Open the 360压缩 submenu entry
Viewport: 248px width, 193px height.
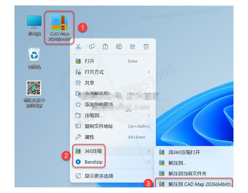[113, 151]
